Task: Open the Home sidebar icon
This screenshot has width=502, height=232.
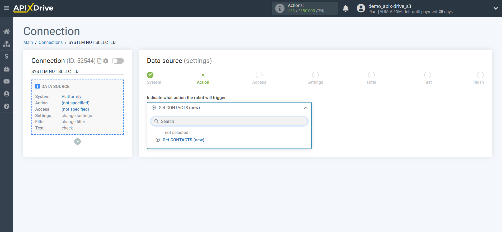Action: click(x=7, y=31)
